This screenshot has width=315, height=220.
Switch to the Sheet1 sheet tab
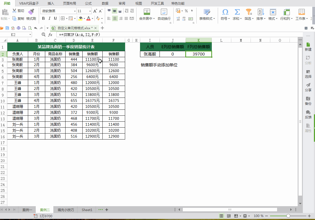pos(87,210)
